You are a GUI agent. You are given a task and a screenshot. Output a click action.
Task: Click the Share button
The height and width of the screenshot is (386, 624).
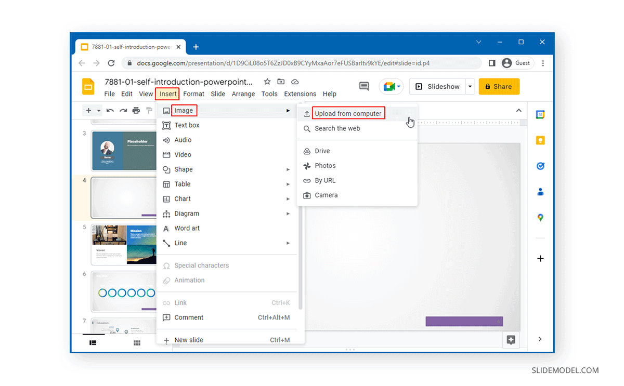[499, 86]
